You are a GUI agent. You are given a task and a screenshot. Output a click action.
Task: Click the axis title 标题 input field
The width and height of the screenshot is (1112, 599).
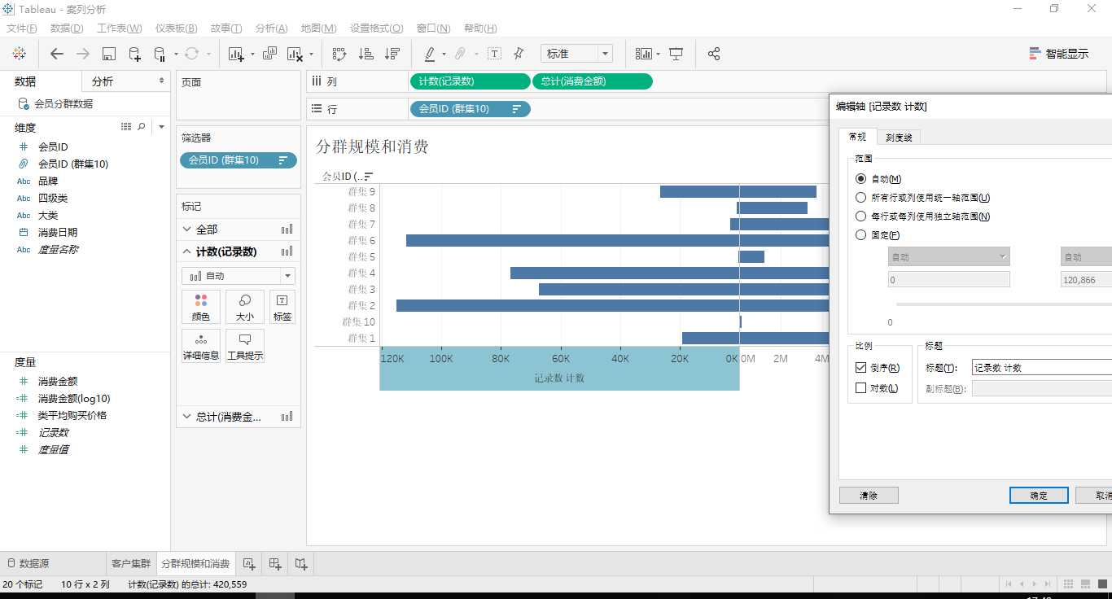1041,368
